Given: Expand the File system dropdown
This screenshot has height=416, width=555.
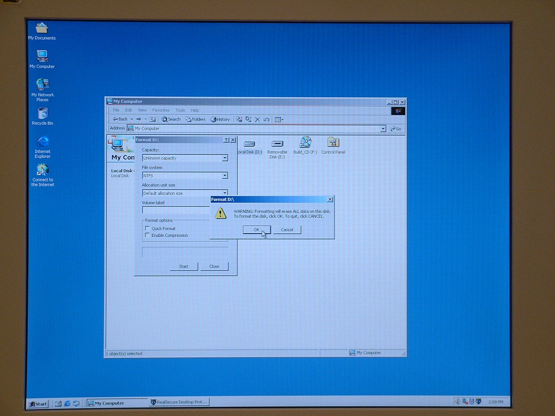Looking at the screenshot, I should 225,176.
